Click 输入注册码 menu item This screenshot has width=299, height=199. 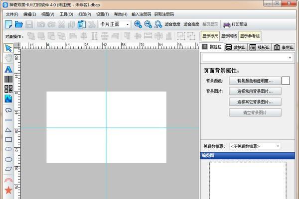[142, 14]
